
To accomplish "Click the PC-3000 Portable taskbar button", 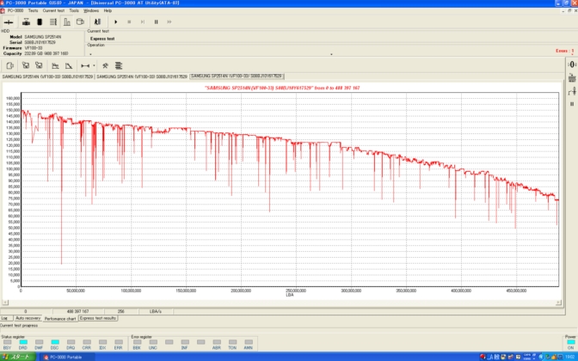I will (67, 357).
